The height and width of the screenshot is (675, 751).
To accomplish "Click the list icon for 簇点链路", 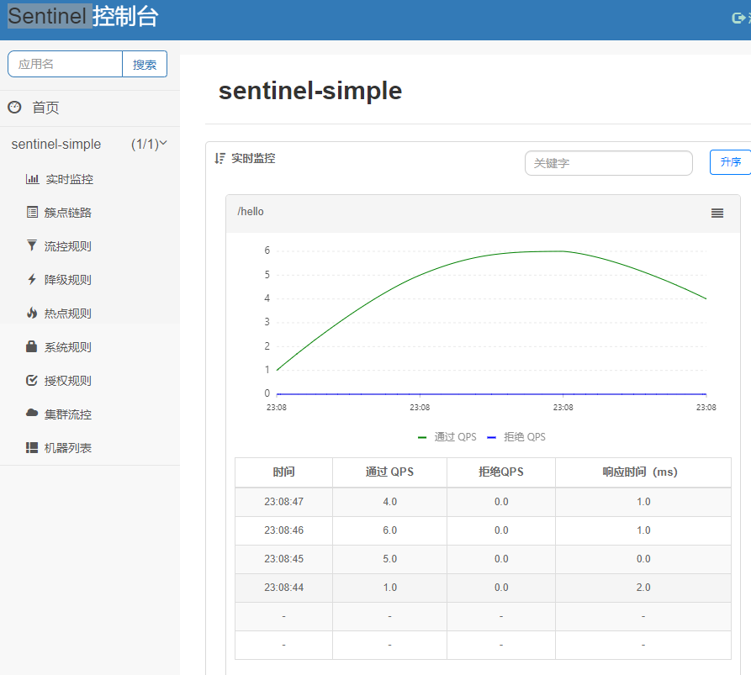I will pos(32,212).
